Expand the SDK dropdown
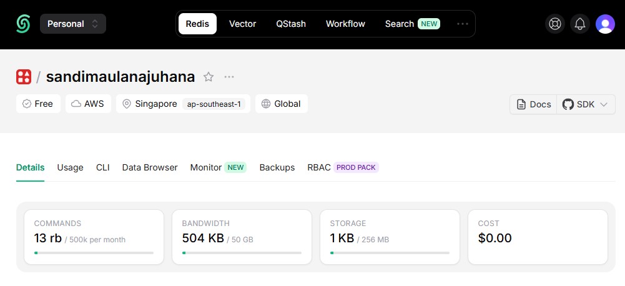This screenshot has width=625, height=286. pos(586,104)
